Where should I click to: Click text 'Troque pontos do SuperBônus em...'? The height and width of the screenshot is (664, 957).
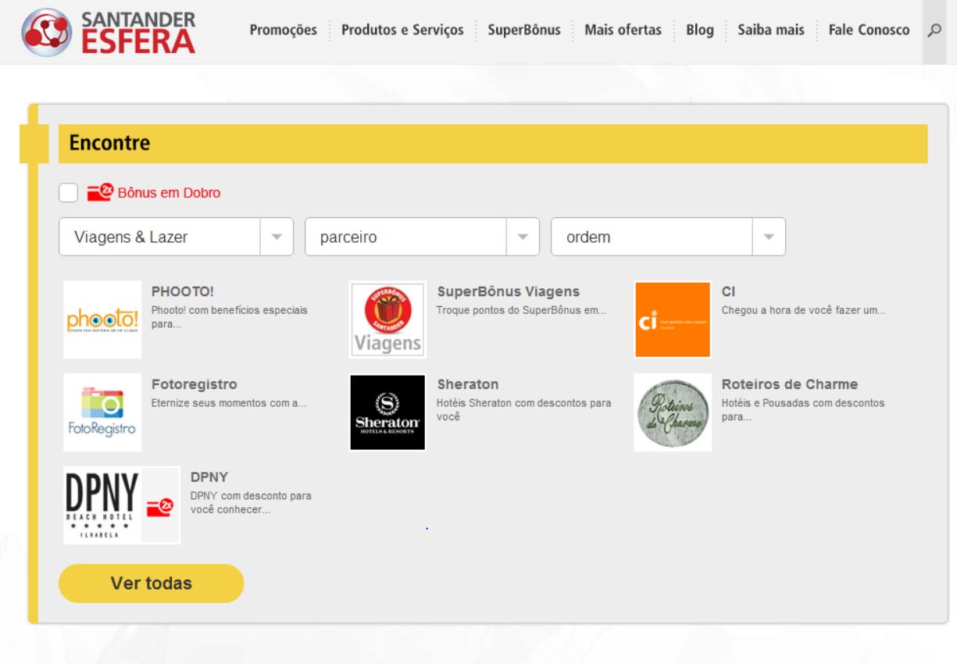click(521, 311)
